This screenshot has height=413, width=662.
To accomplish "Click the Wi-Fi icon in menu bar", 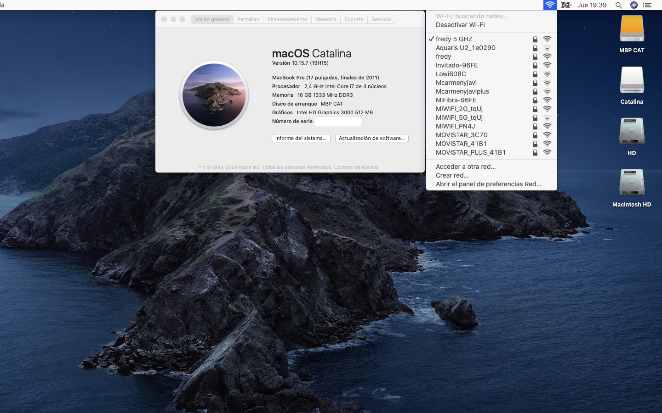I will pyautogui.click(x=550, y=5).
